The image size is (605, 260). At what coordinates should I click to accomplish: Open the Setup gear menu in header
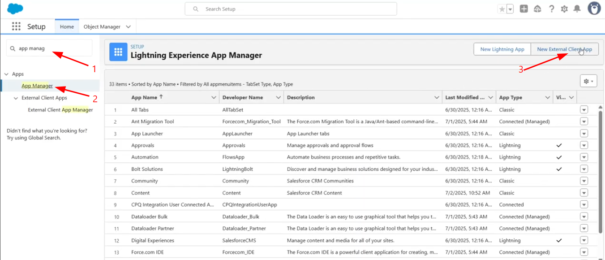(x=564, y=9)
